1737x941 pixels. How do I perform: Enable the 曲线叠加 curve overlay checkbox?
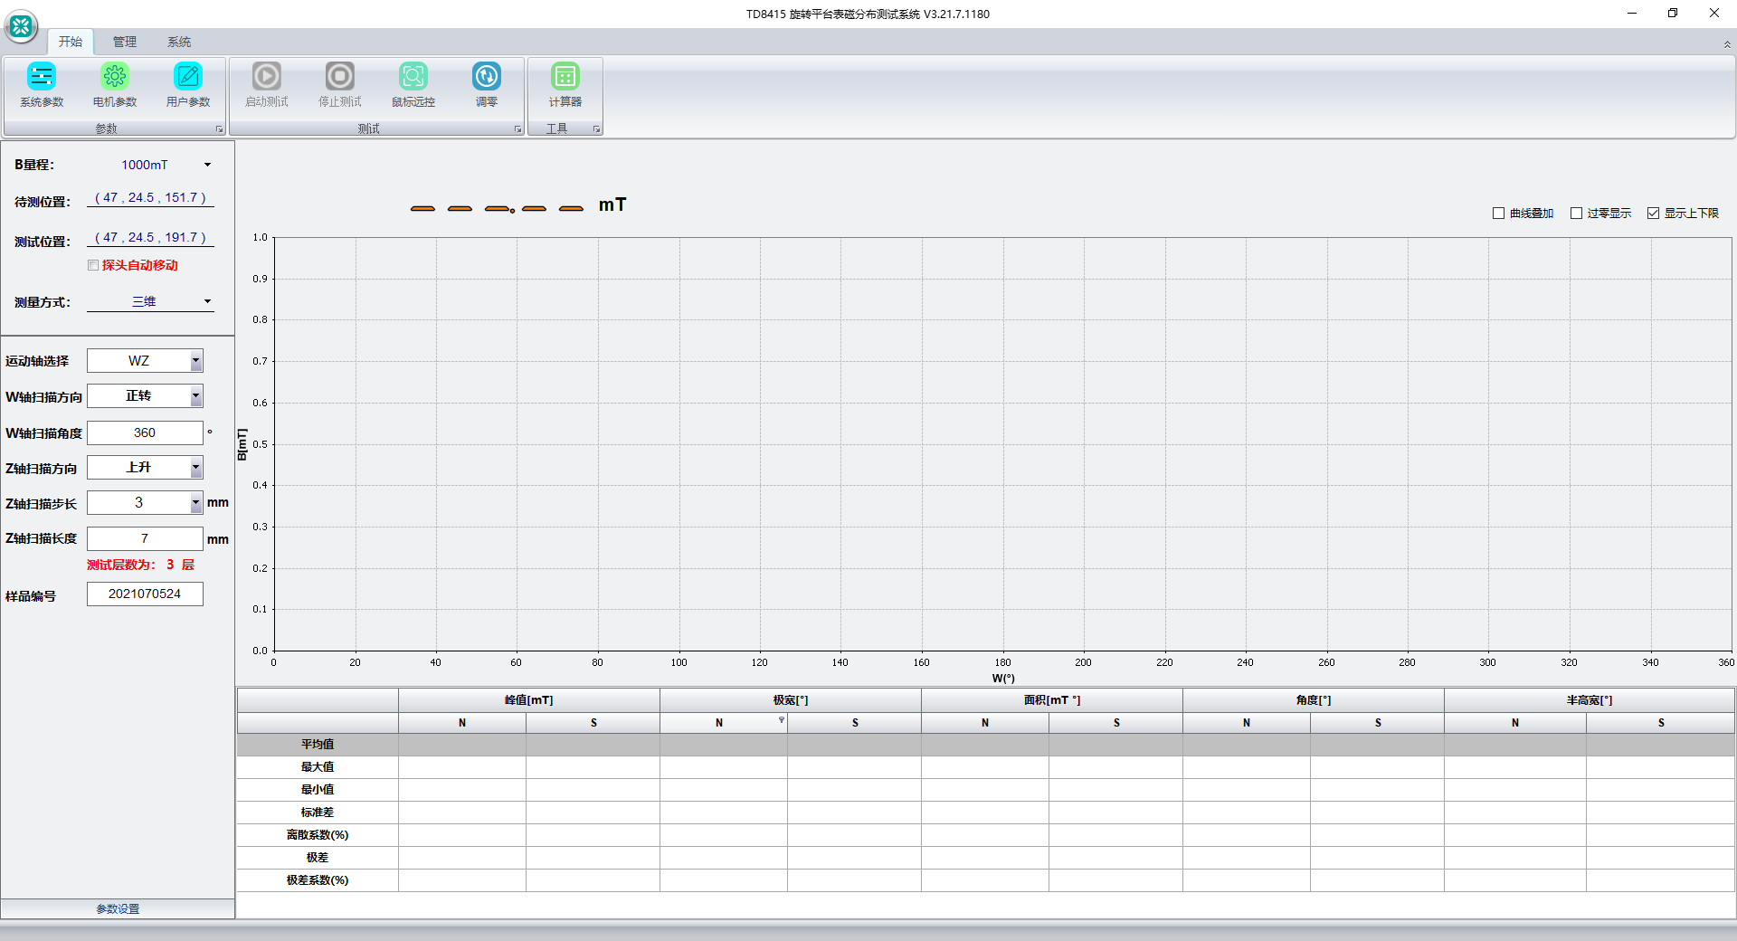(x=1498, y=214)
